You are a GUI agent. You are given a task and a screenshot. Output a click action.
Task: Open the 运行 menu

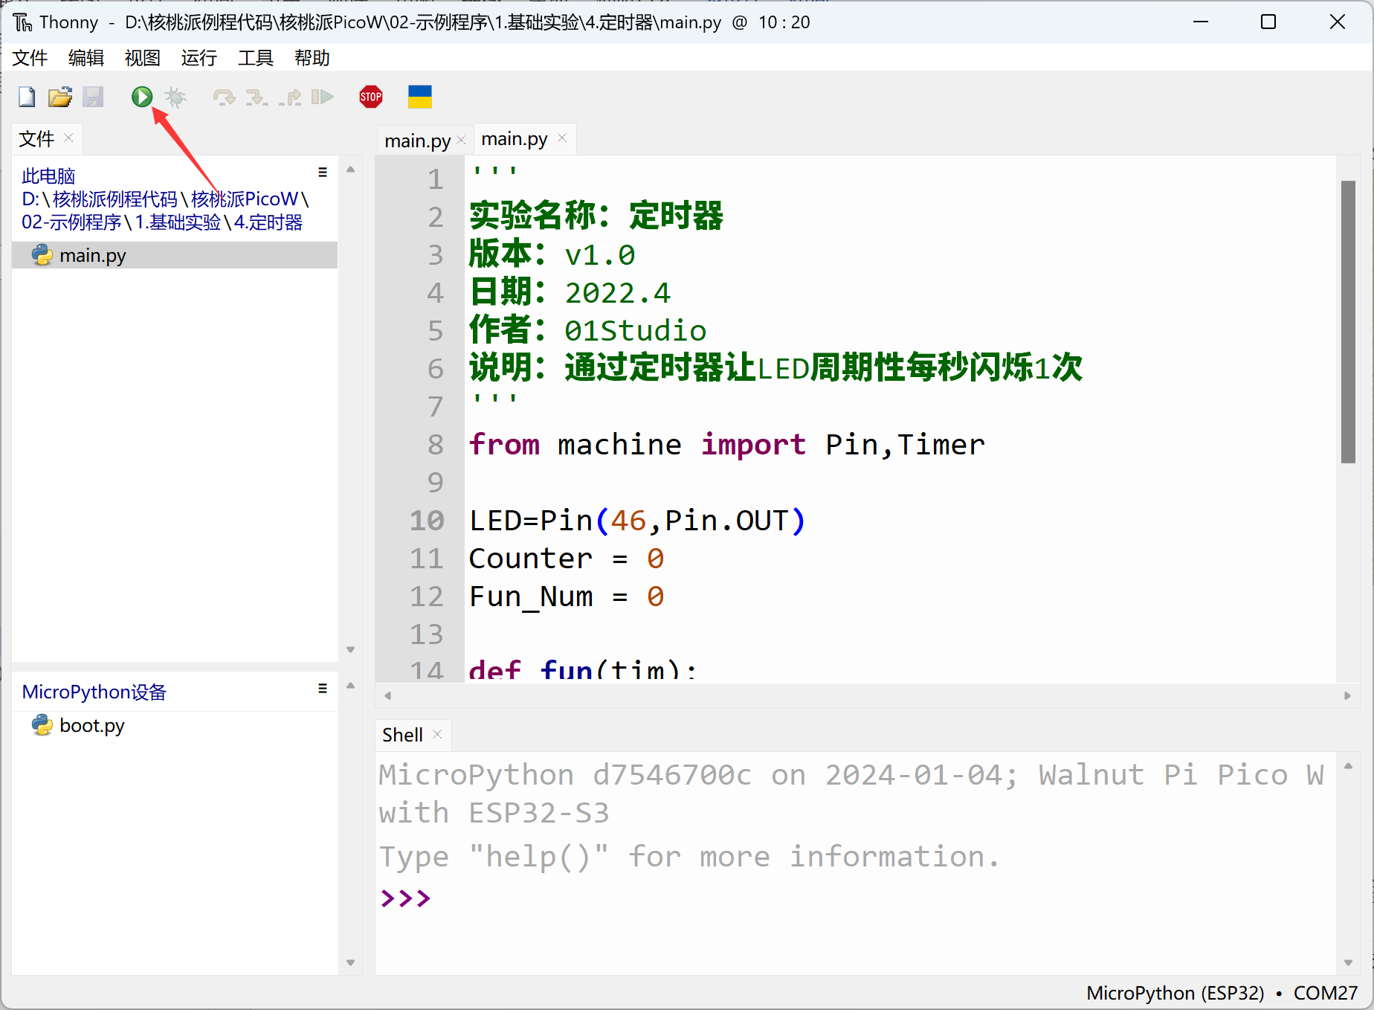[x=199, y=58]
